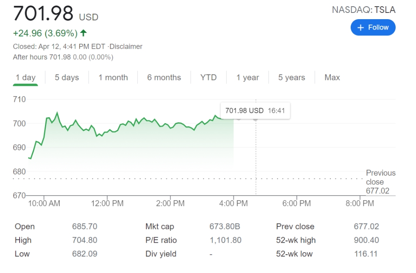The width and height of the screenshot is (416, 273).
Task: Select the 5 years range
Action: pyautogui.click(x=292, y=77)
